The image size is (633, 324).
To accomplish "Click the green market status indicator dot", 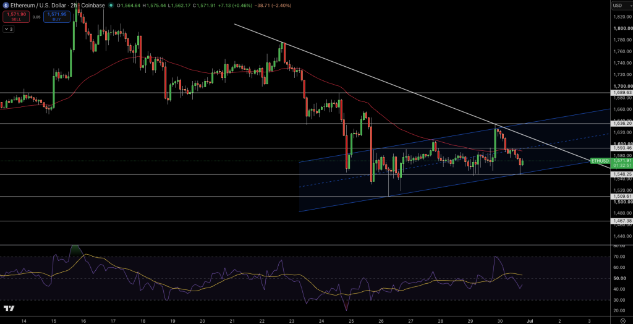I will click(x=111, y=6).
